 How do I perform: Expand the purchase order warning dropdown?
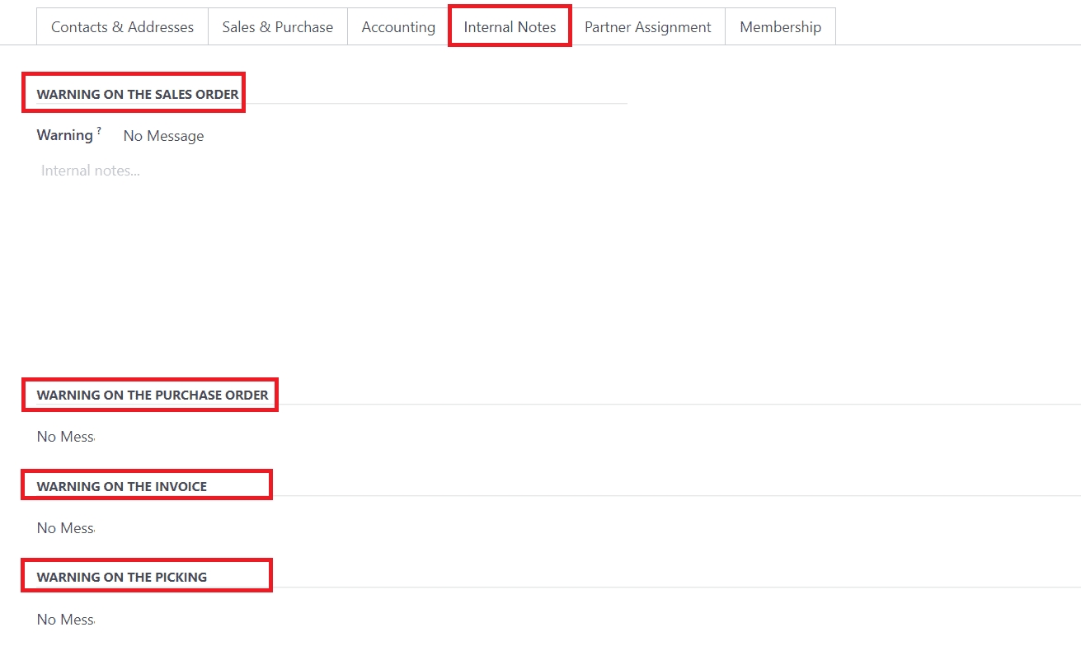click(65, 437)
